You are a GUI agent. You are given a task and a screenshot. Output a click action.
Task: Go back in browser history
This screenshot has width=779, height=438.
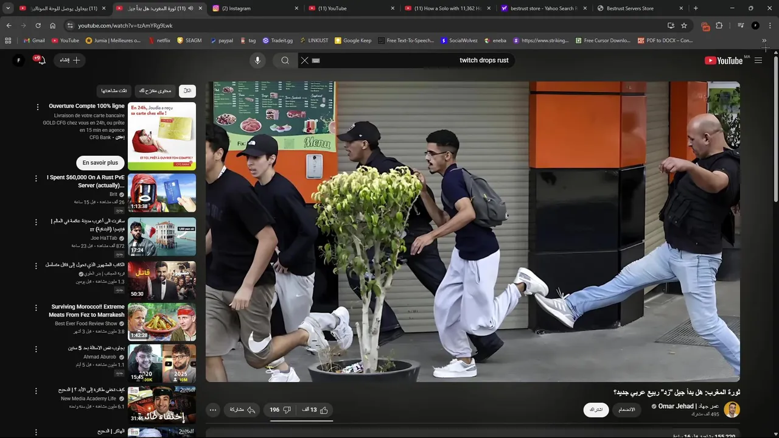[9, 26]
